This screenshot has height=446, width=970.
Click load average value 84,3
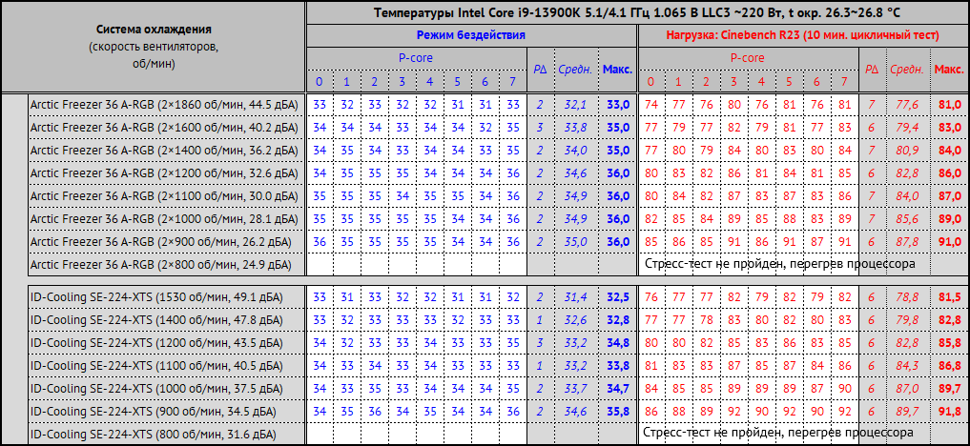tap(907, 366)
